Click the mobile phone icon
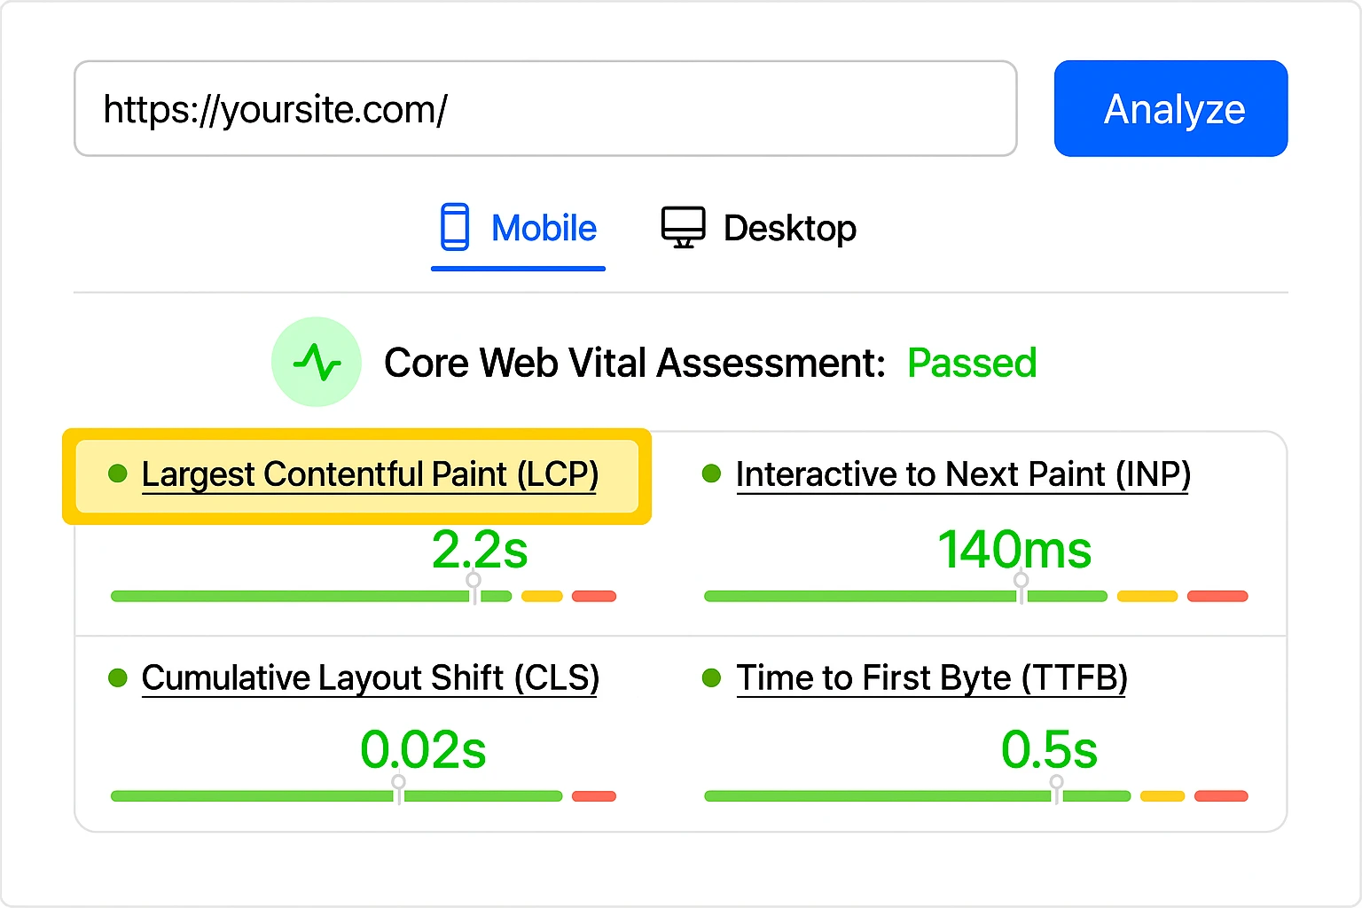1362x908 pixels. pos(455,227)
